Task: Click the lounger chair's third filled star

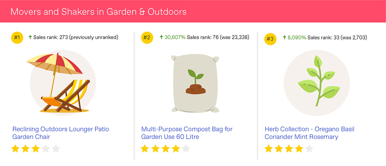Action: click(x=36, y=149)
